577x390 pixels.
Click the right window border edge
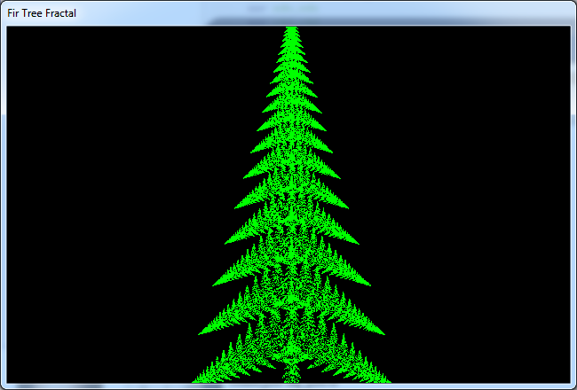point(573,204)
